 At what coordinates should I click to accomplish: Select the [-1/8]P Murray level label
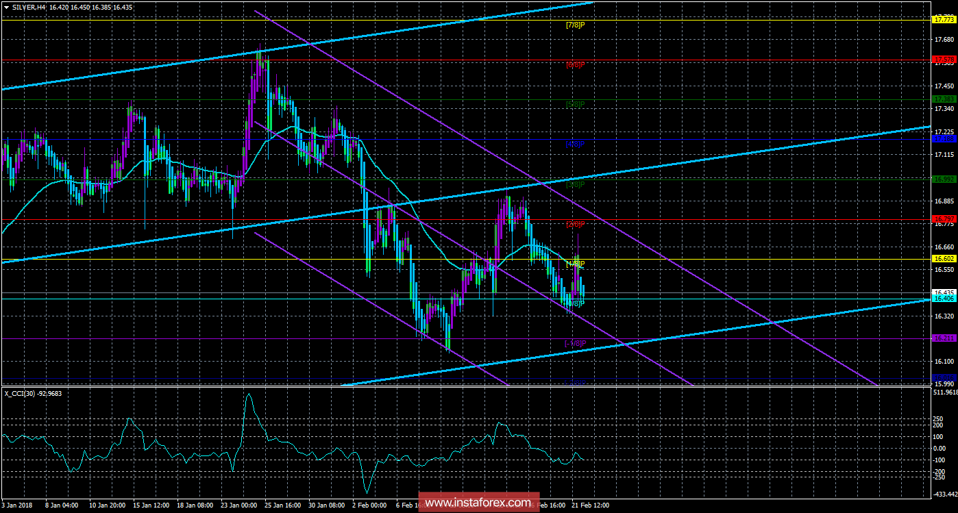coord(576,344)
